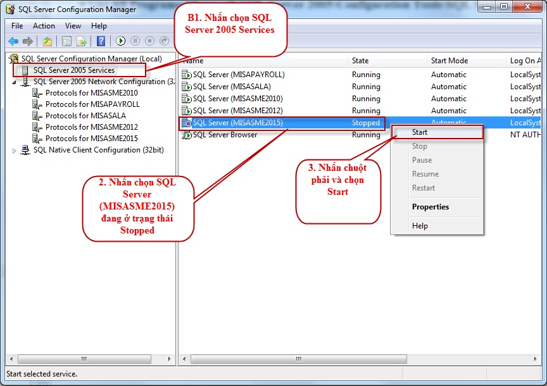Sort by the State column header

pyautogui.click(x=387, y=61)
